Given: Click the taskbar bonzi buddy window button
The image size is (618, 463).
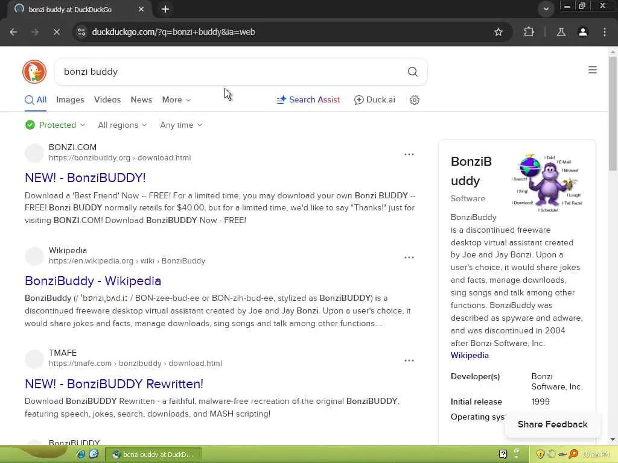Looking at the screenshot, I should click(153, 454).
